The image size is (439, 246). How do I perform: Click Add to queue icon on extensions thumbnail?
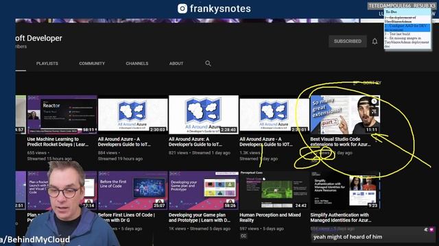(375, 112)
